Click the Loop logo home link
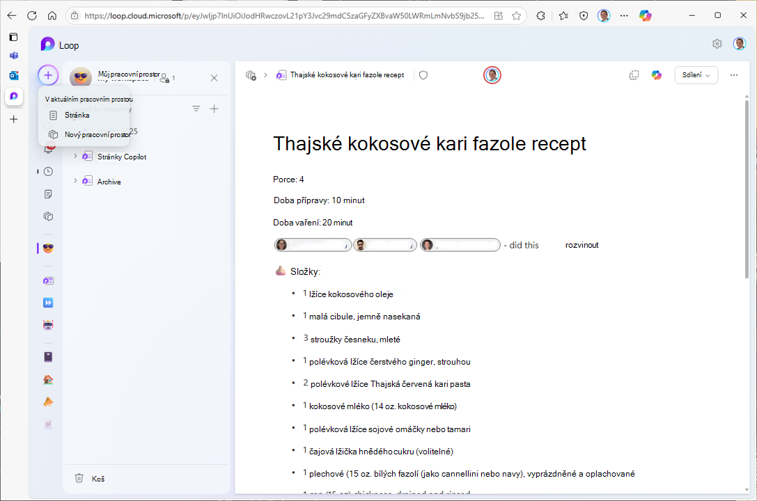The height and width of the screenshot is (501, 757). click(x=59, y=45)
